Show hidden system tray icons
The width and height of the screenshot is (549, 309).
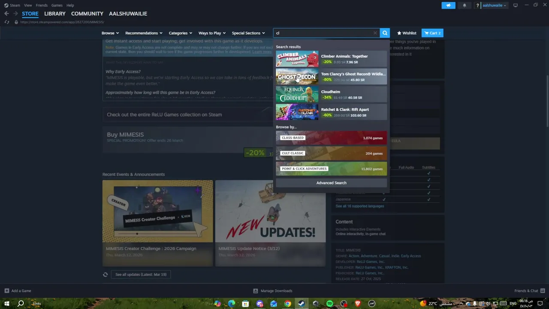(462, 303)
